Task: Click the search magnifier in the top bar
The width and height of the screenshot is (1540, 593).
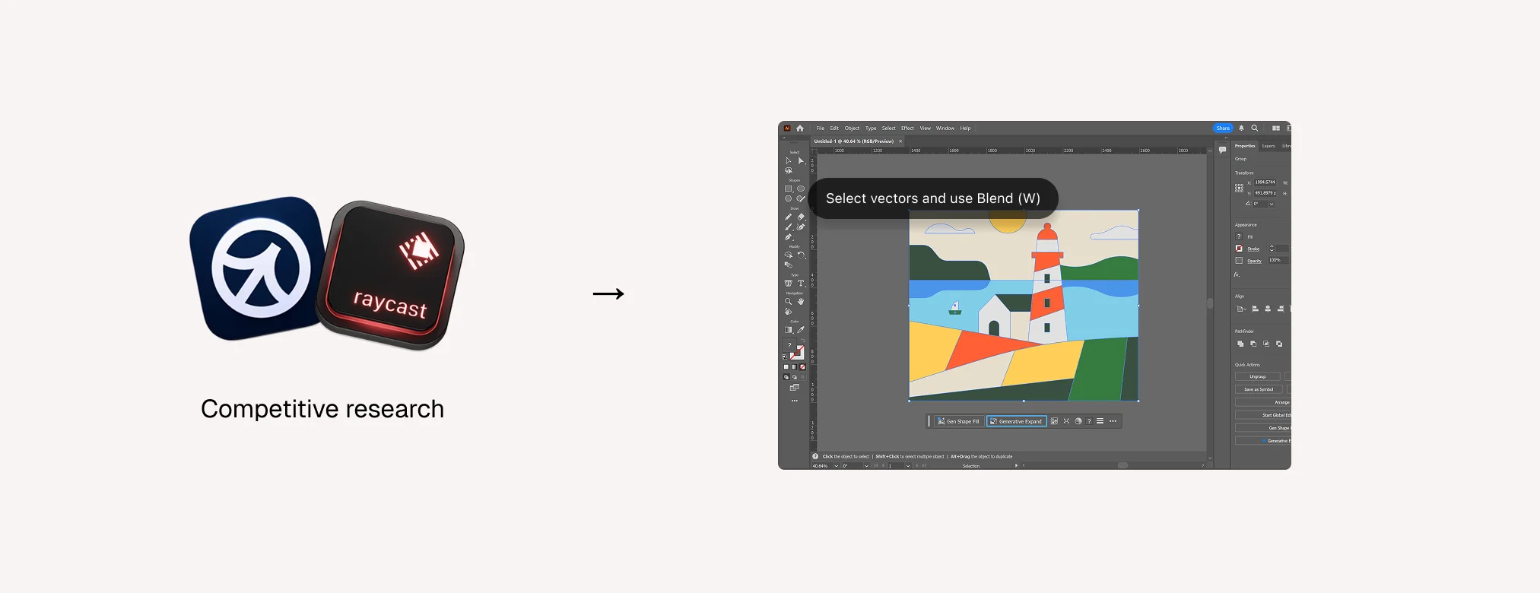Action: pos(1255,128)
